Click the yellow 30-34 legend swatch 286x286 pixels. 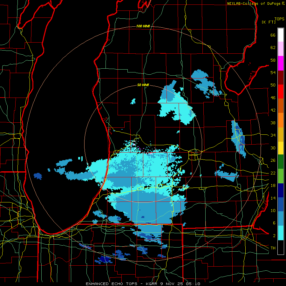coord(281,148)
